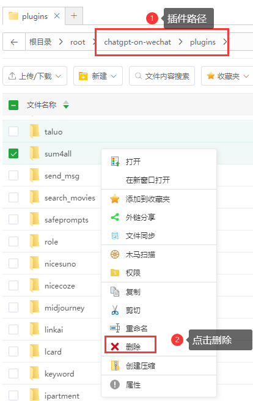The height and width of the screenshot is (401, 253).
Task: Open the midjourney folder
Action: [64, 308]
